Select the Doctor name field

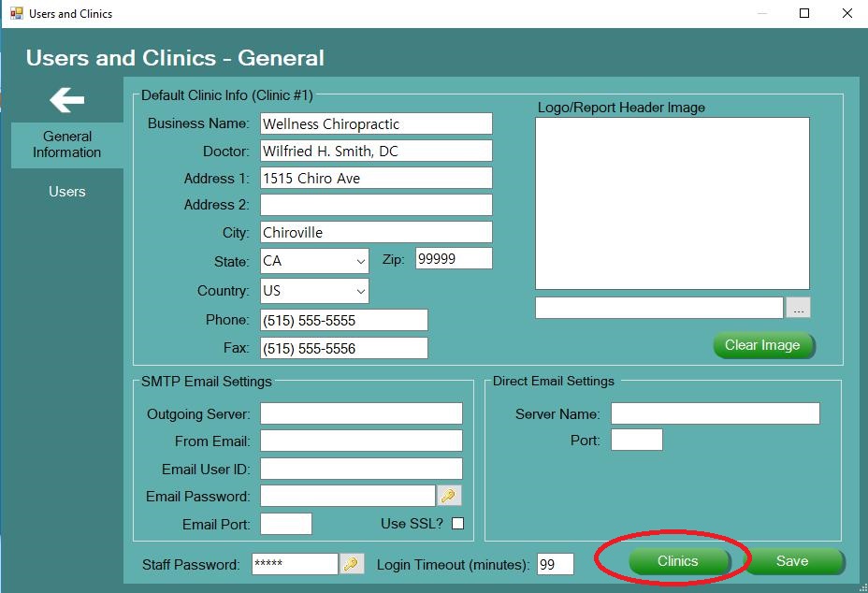point(375,151)
